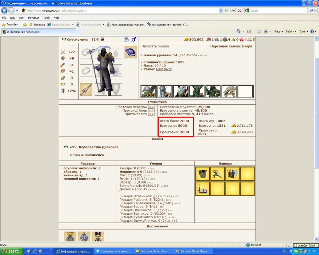Open clan '#951 Королевство Драконов'
319x255 pixels.
pyautogui.click(x=94, y=147)
